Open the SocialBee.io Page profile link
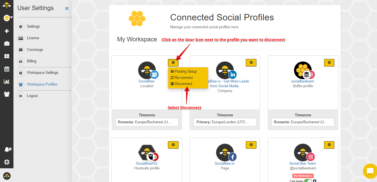The height and width of the screenshot is (182, 377). (225, 164)
